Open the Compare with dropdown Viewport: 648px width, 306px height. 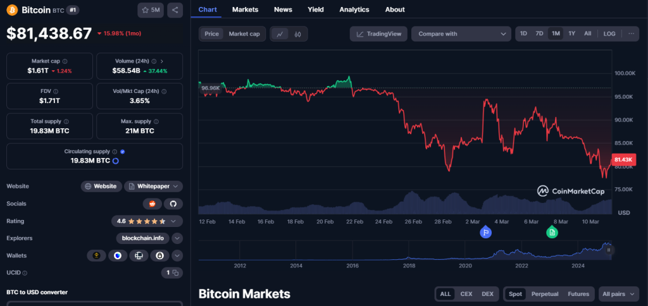[x=461, y=34]
